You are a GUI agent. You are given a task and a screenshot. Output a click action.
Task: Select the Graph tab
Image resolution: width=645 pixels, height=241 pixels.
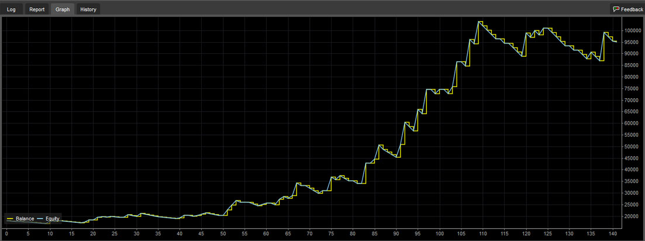[x=63, y=9]
